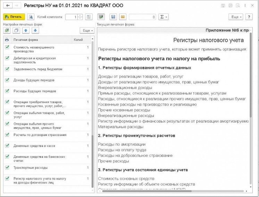Screen dimensions: 259x197
Task: Open Еще dropdown in print forms settings
Action: click(x=87, y=30)
